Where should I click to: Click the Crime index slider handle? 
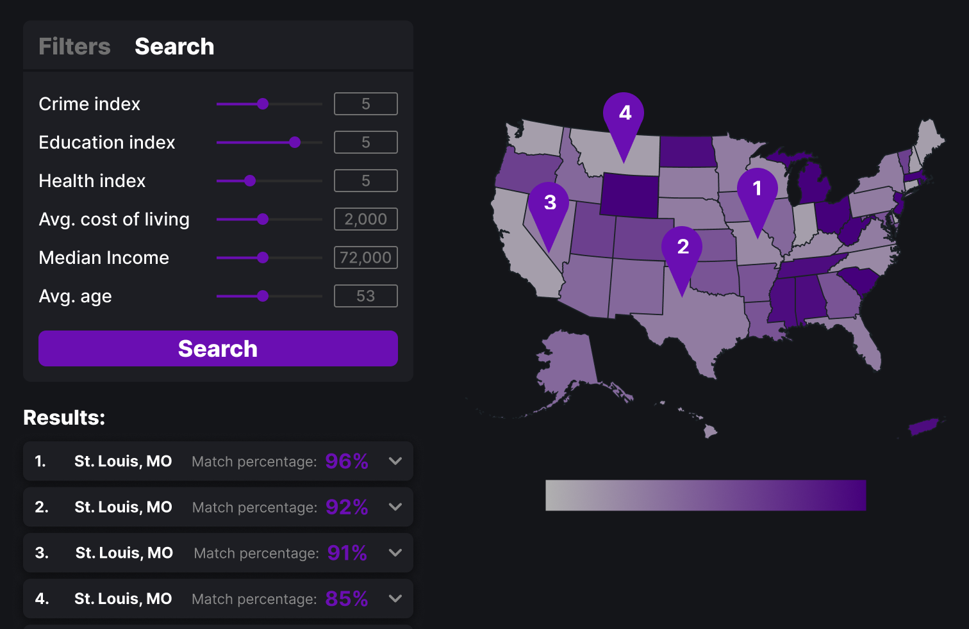(x=263, y=104)
